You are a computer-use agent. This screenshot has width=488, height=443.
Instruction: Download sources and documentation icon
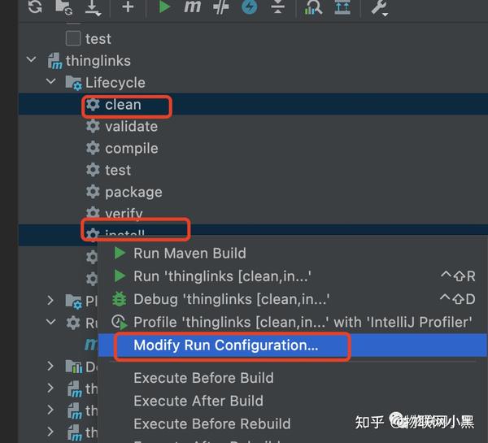click(93, 8)
